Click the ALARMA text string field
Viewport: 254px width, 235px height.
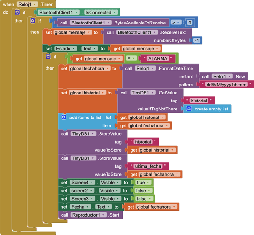157,59
